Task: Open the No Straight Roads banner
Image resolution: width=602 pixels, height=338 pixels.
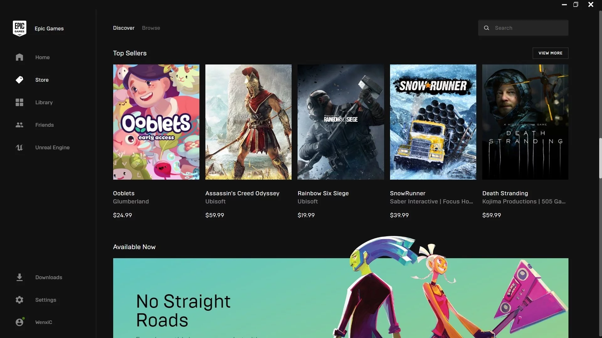Action: point(340,297)
